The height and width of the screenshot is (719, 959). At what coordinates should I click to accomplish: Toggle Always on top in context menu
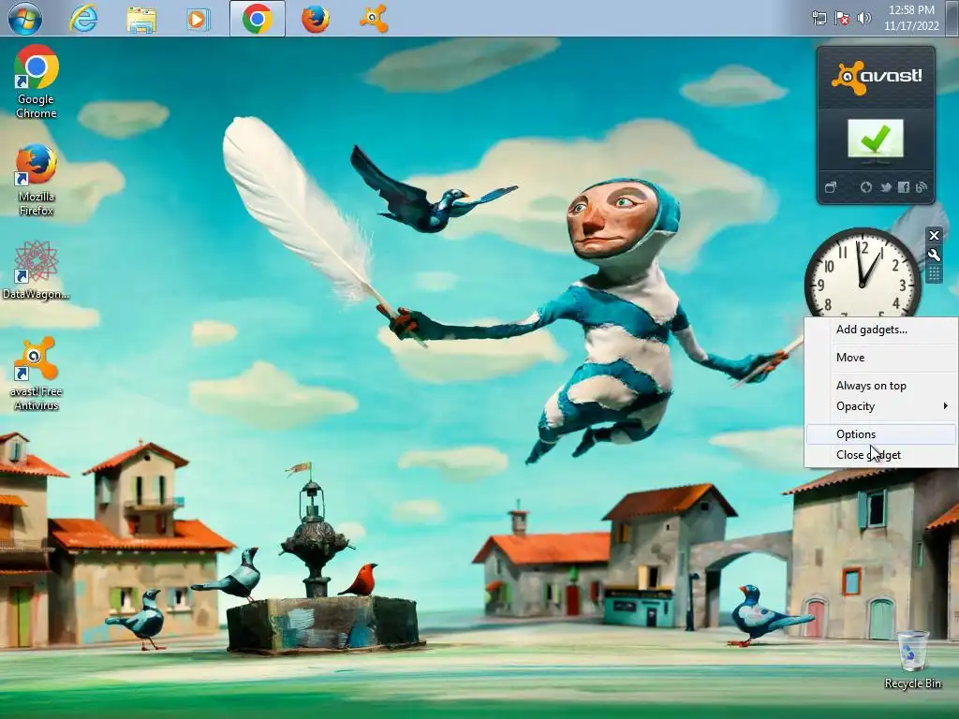pos(880,386)
